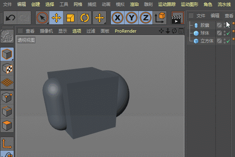This screenshot has height=157, width=235.
Task: Open object manager 编辑 menu
Action: [215, 16]
